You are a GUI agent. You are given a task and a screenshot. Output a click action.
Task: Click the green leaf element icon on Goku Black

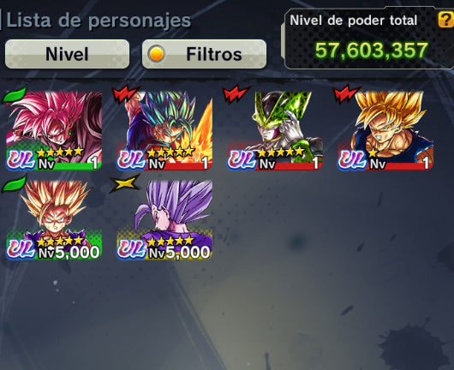[15, 94]
